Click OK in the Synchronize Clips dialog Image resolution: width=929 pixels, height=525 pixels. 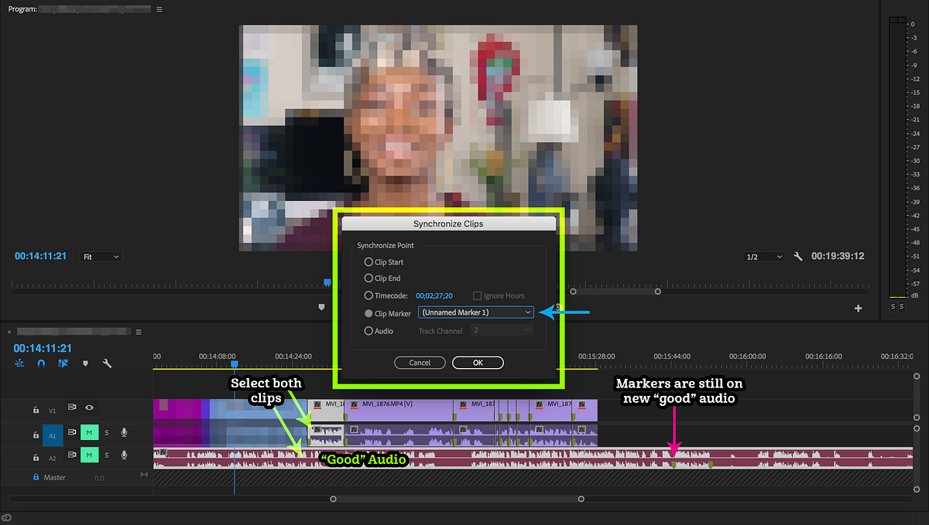click(x=478, y=362)
